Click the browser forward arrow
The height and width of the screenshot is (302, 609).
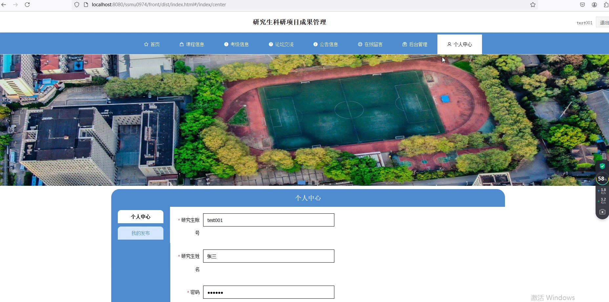pos(15,5)
